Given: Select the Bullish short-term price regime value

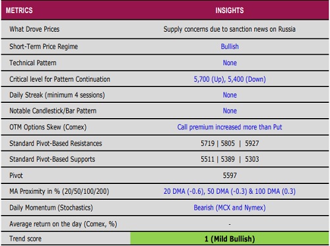Looking at the screenshot, I should coord(230,46).
